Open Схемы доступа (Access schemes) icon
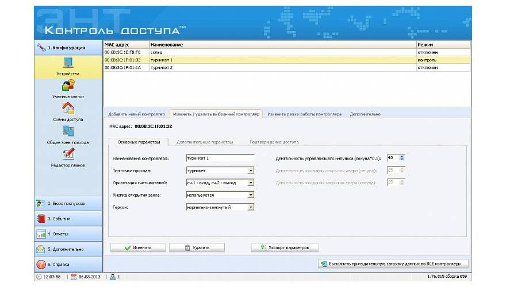Viewport: 506px width, 287px height. click(68, 108)
